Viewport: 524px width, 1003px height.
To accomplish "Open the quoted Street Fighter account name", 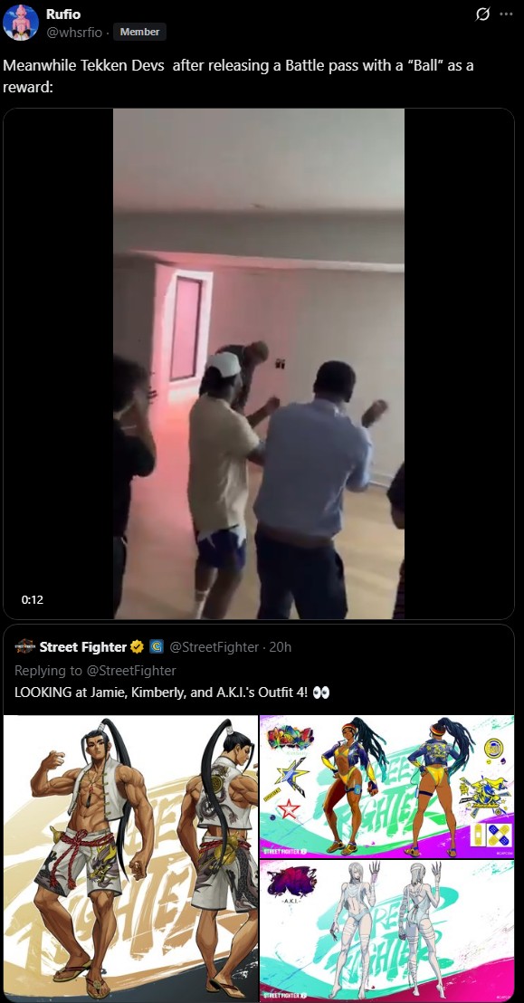I will [x=83, y=646].
